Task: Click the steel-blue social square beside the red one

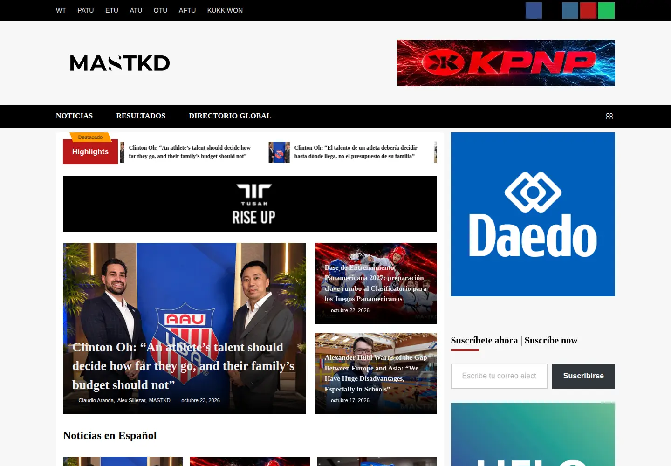Action: [570, 10]
